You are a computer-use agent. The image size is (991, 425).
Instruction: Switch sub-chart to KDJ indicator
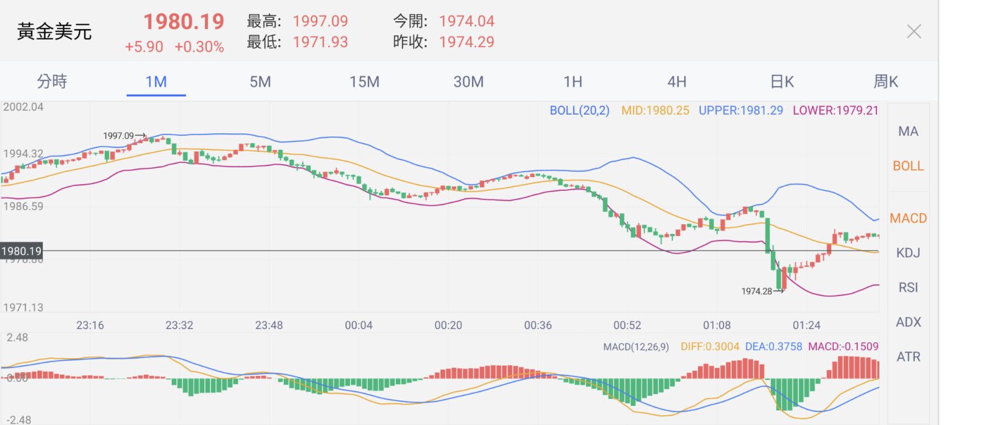[x=908, y=253]
